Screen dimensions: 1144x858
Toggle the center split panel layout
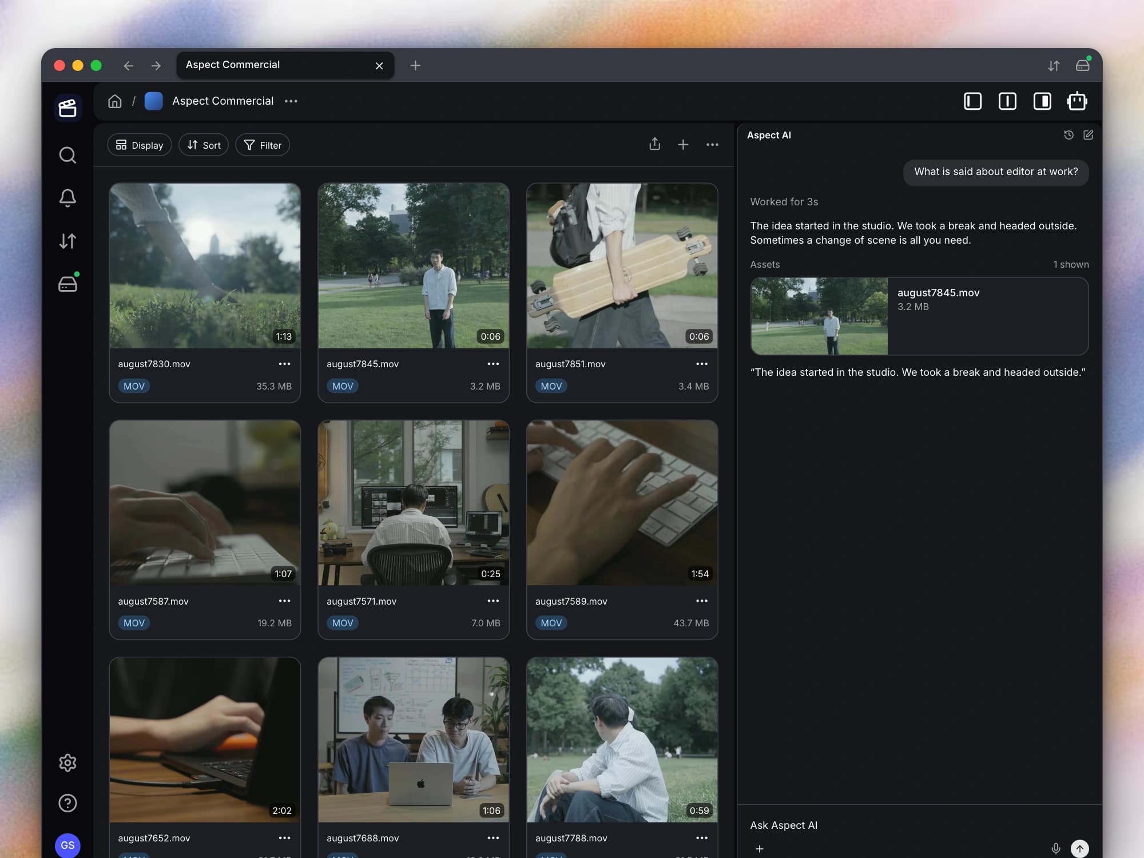coord(1007,101)
